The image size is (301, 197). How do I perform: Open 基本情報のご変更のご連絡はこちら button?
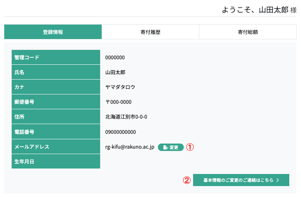coord(241,180)
